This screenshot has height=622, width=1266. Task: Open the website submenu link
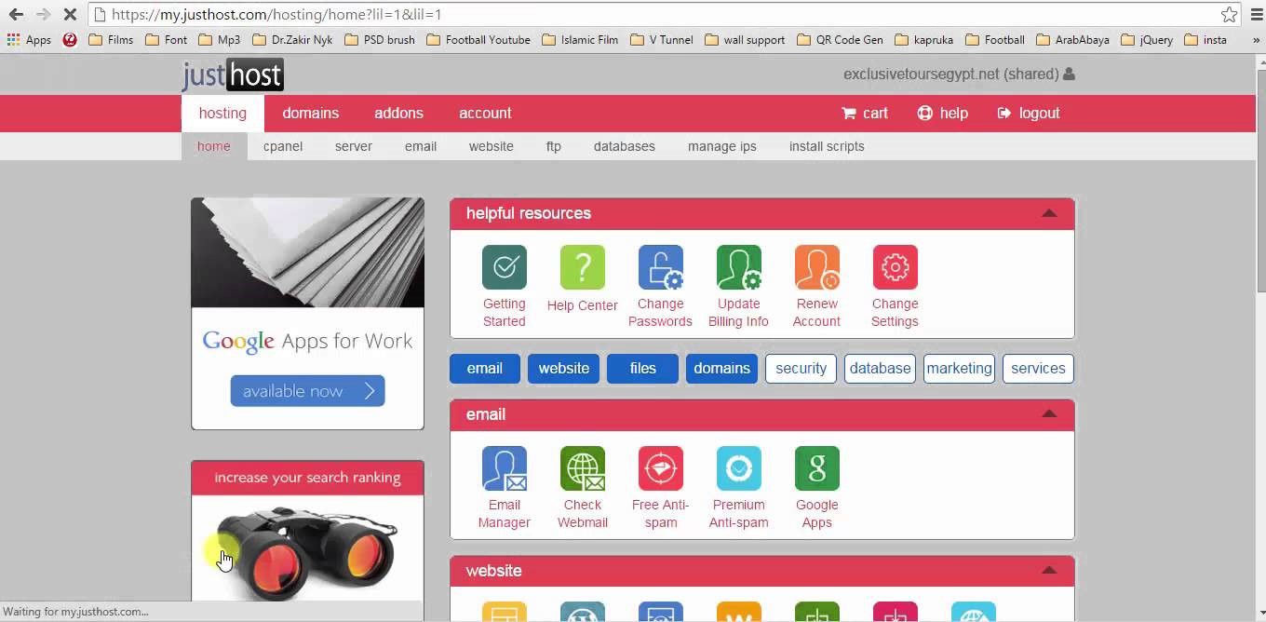(x=492, y=146)
